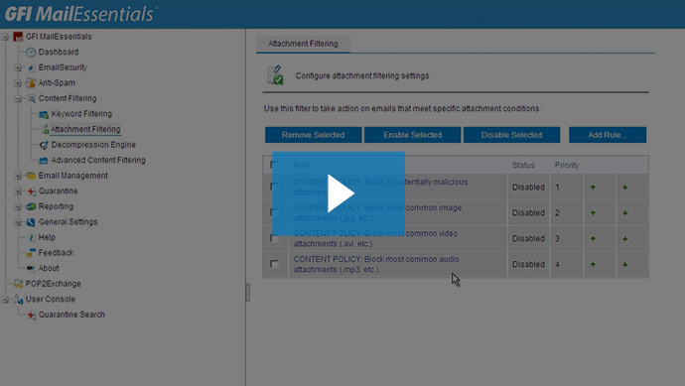
Task: Click Disable Selected button
Action: tap(511, 135)
